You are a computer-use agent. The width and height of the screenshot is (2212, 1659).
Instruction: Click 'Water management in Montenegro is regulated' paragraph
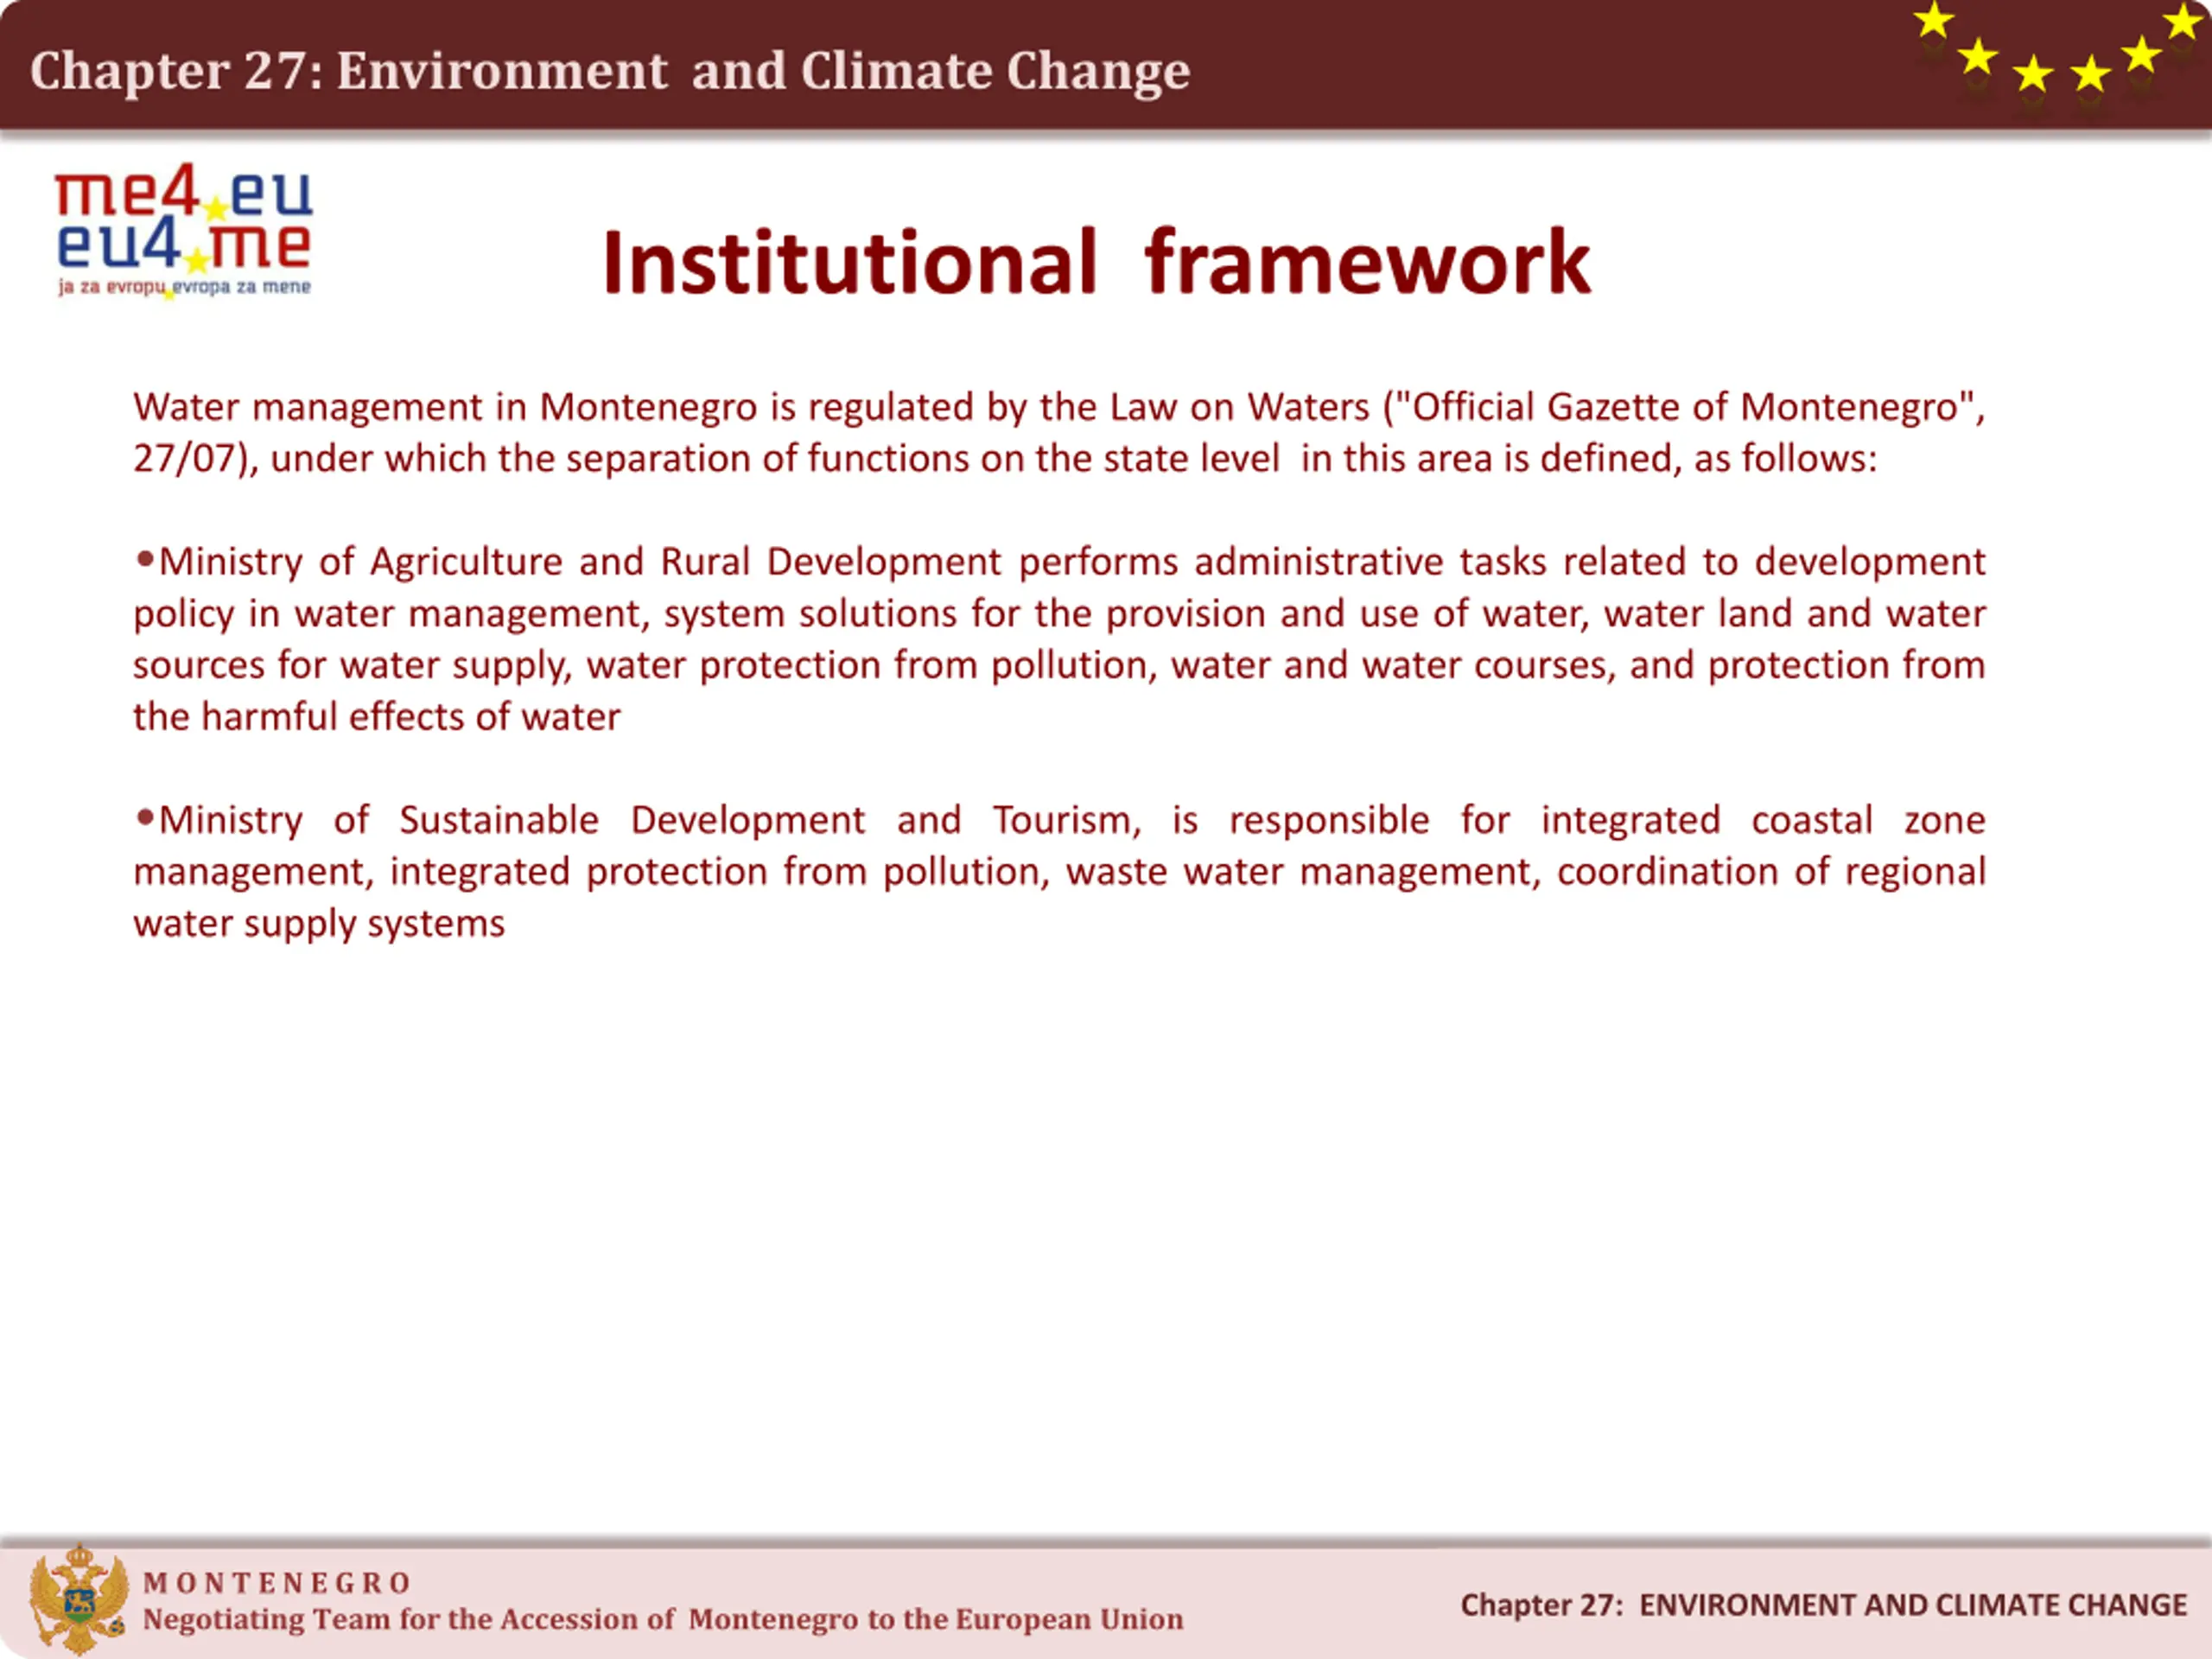click(x=1059, y=432)
